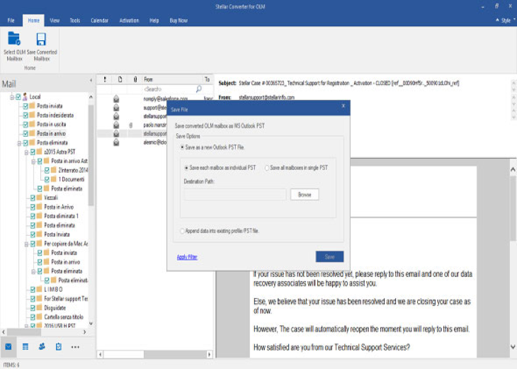The height and width of the screenshot is (369, 517).
Task: Open the Activation tab
Action: 129,21
